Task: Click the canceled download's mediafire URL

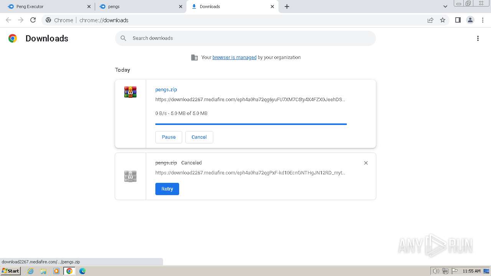Action: pyautogui.click(x=250, y=172)
